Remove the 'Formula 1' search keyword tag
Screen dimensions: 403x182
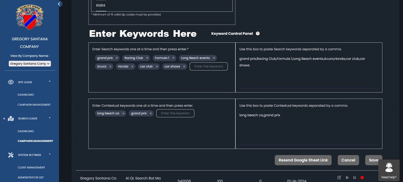(x=173, y=58)
